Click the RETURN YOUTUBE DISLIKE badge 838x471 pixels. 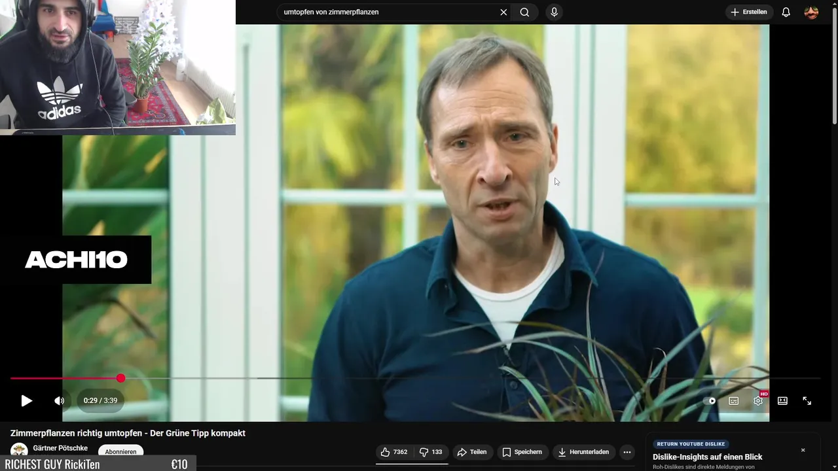click(691, 444)
